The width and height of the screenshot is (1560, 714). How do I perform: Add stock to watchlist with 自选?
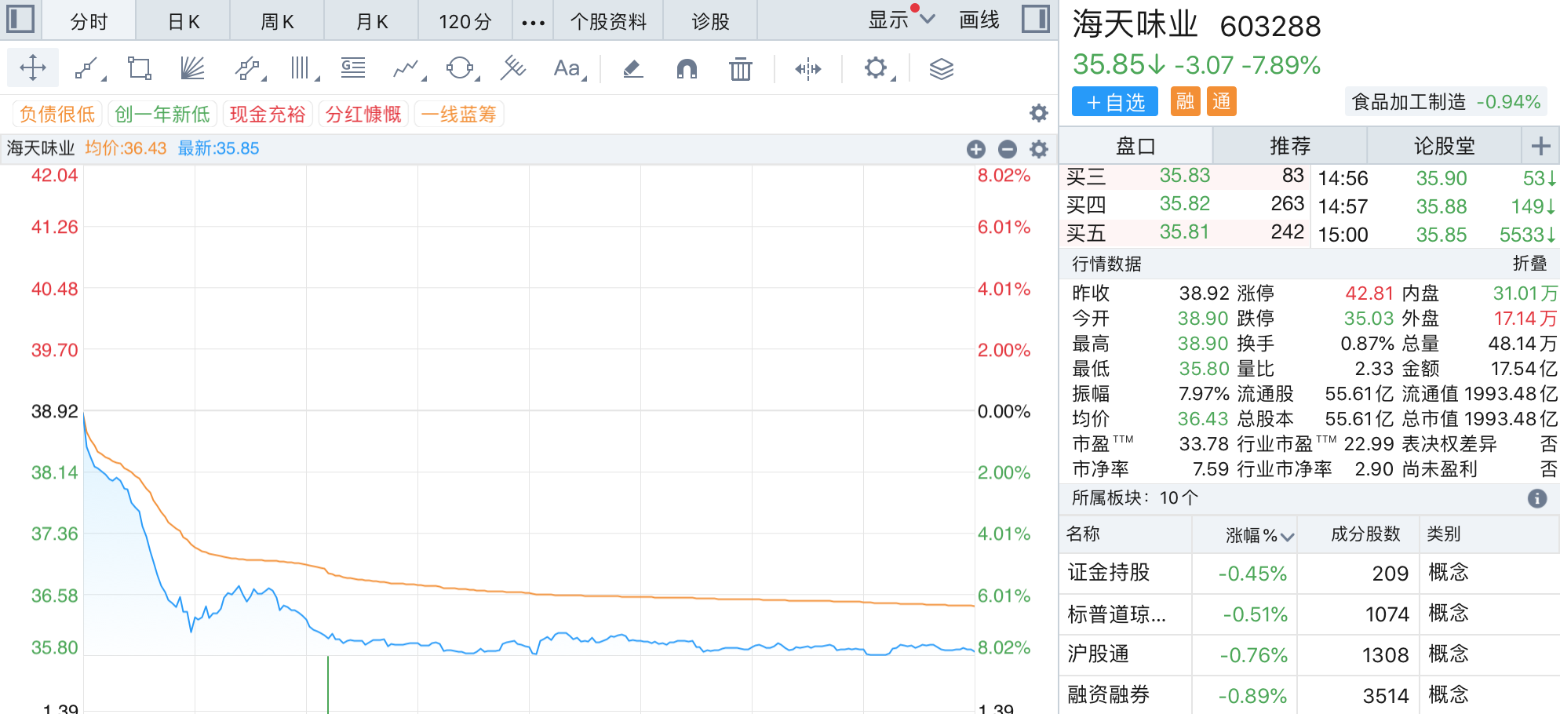click(1115, 102)
